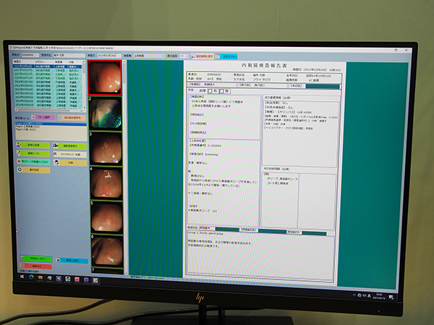Click the cyan button at bottom of sidebar
The image size is (434, 325).
[x=72, y=259]
